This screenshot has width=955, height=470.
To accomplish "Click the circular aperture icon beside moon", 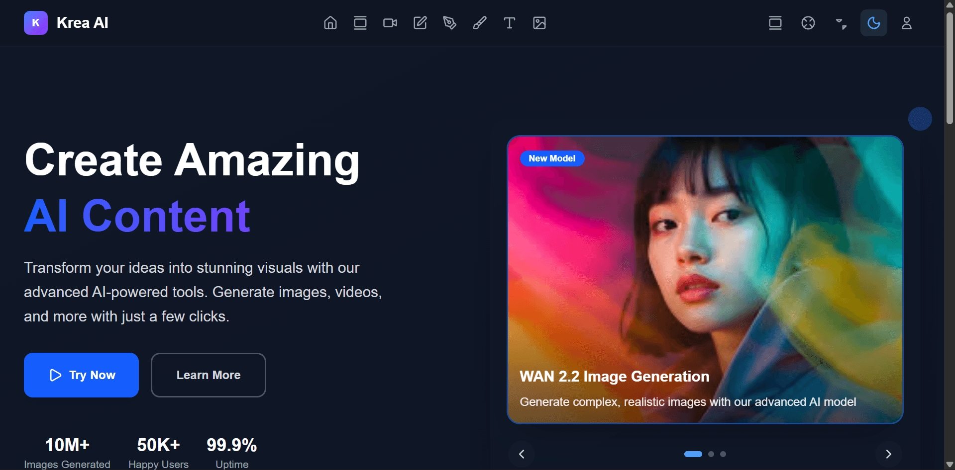I will tap(808, 23).
